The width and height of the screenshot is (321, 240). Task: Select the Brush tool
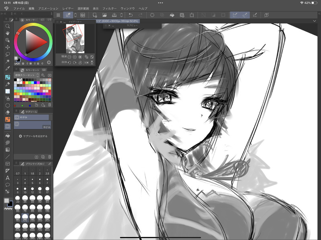(8, 84)
